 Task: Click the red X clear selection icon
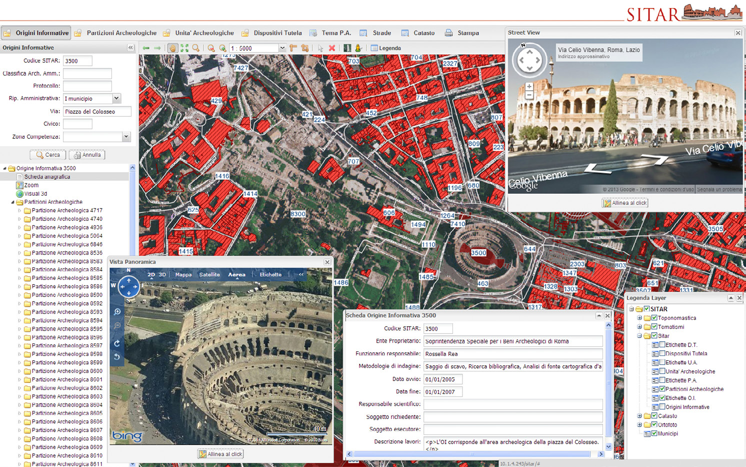(x=331, y=48)
